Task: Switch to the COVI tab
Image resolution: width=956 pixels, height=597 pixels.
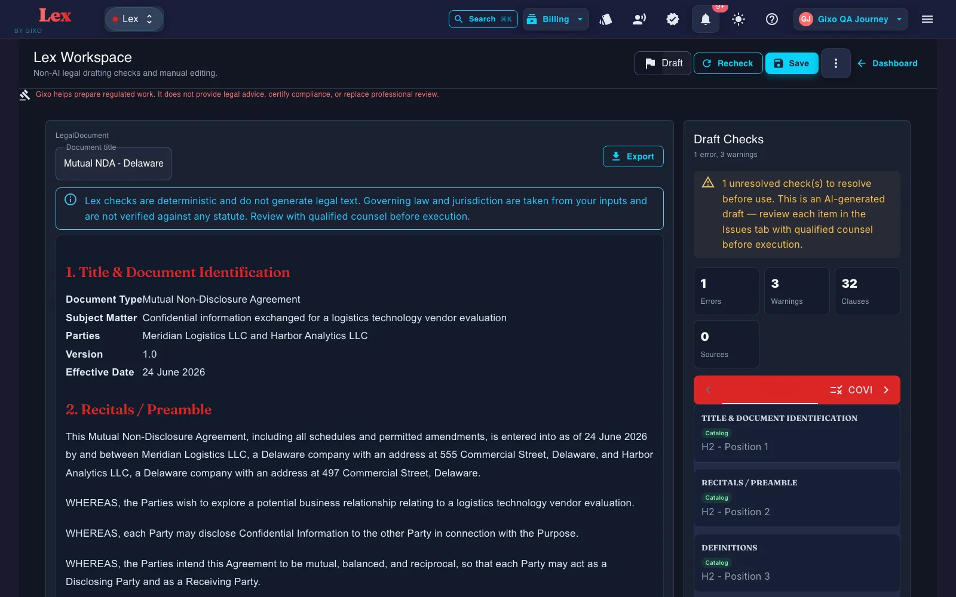Action: coord(851,390)
